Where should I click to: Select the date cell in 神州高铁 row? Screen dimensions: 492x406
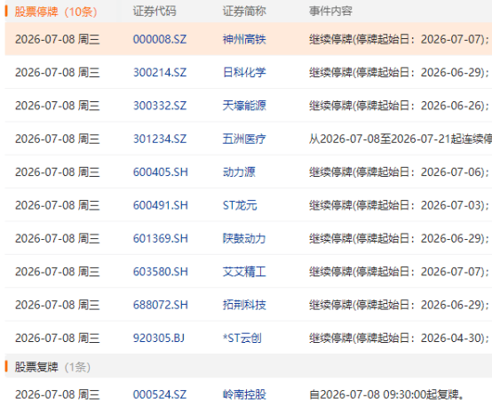tap(58, 39)
